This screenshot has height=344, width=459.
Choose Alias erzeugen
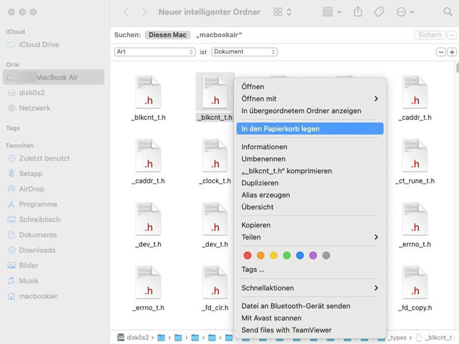click(310, 195)
